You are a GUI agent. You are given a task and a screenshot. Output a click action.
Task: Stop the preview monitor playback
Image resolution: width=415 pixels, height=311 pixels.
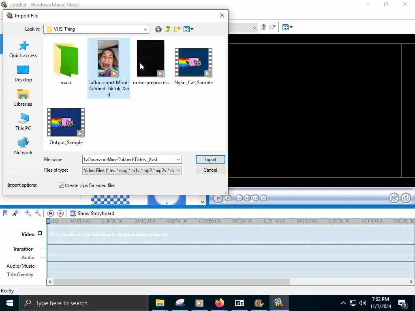click(228, 198)
